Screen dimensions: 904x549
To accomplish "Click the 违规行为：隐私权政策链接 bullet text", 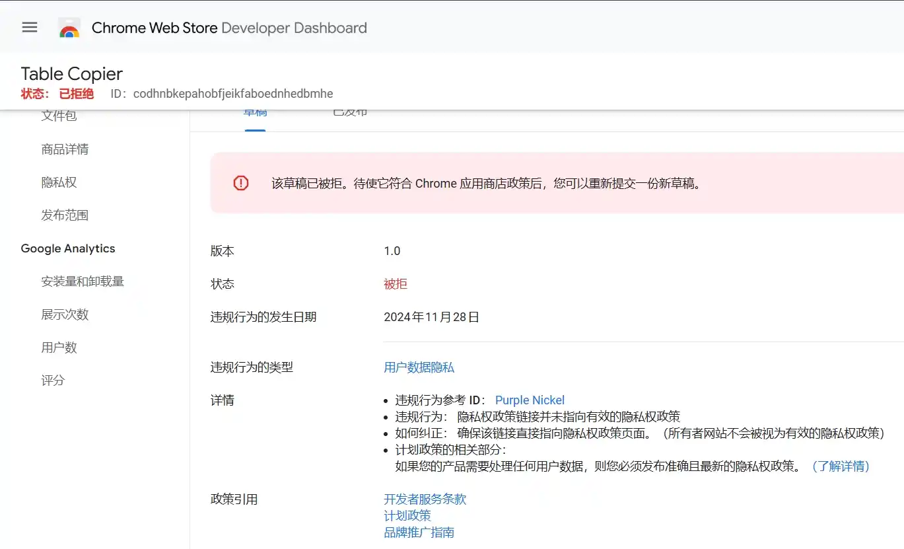I will tap(538, 417).
